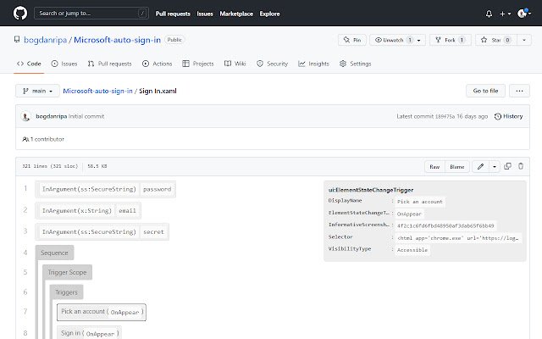Go to Explore

click(269, 14)
